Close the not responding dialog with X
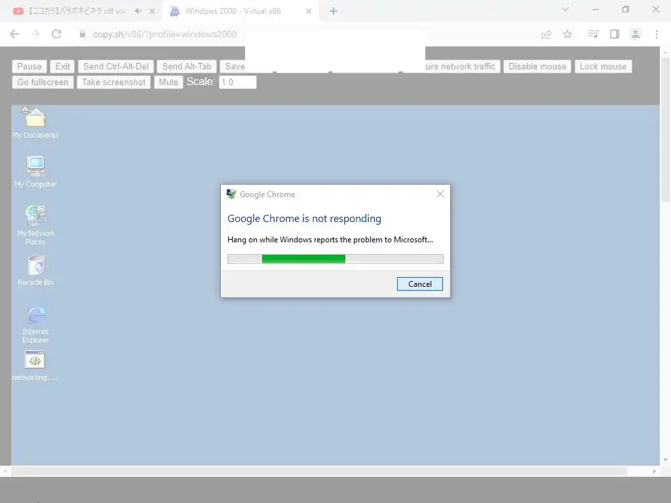Image resolution: width=671 pixels, height=503 pixels. click(x=440, y=194)
